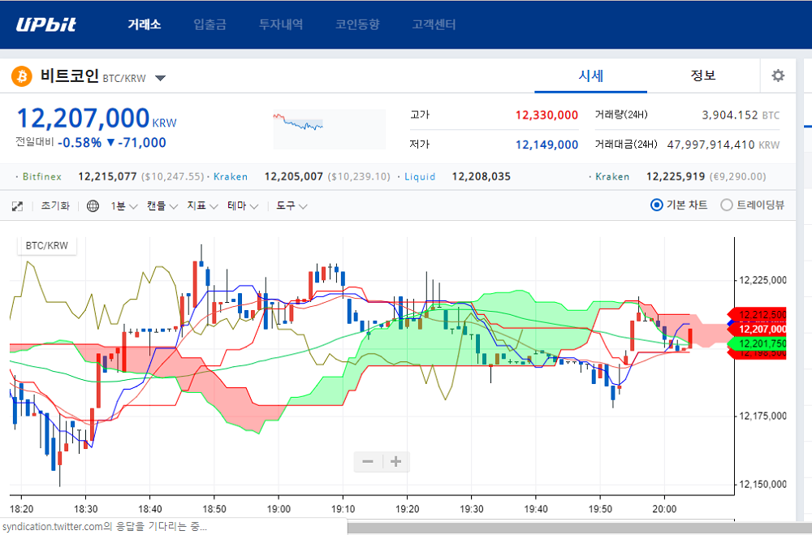Open the 1분 interval dropdown
Screen dimensions: 812x535
pyautogui.click(x=123, y=206)
